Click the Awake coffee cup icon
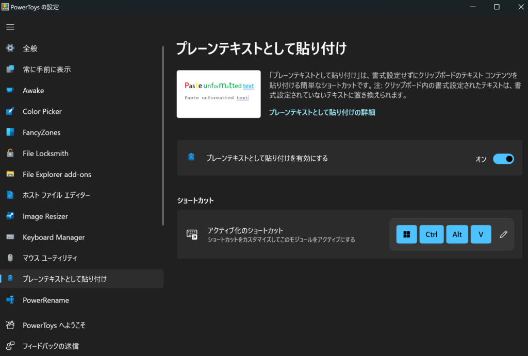The width and height of the screenshot is (528, 356). click(10, 90)
